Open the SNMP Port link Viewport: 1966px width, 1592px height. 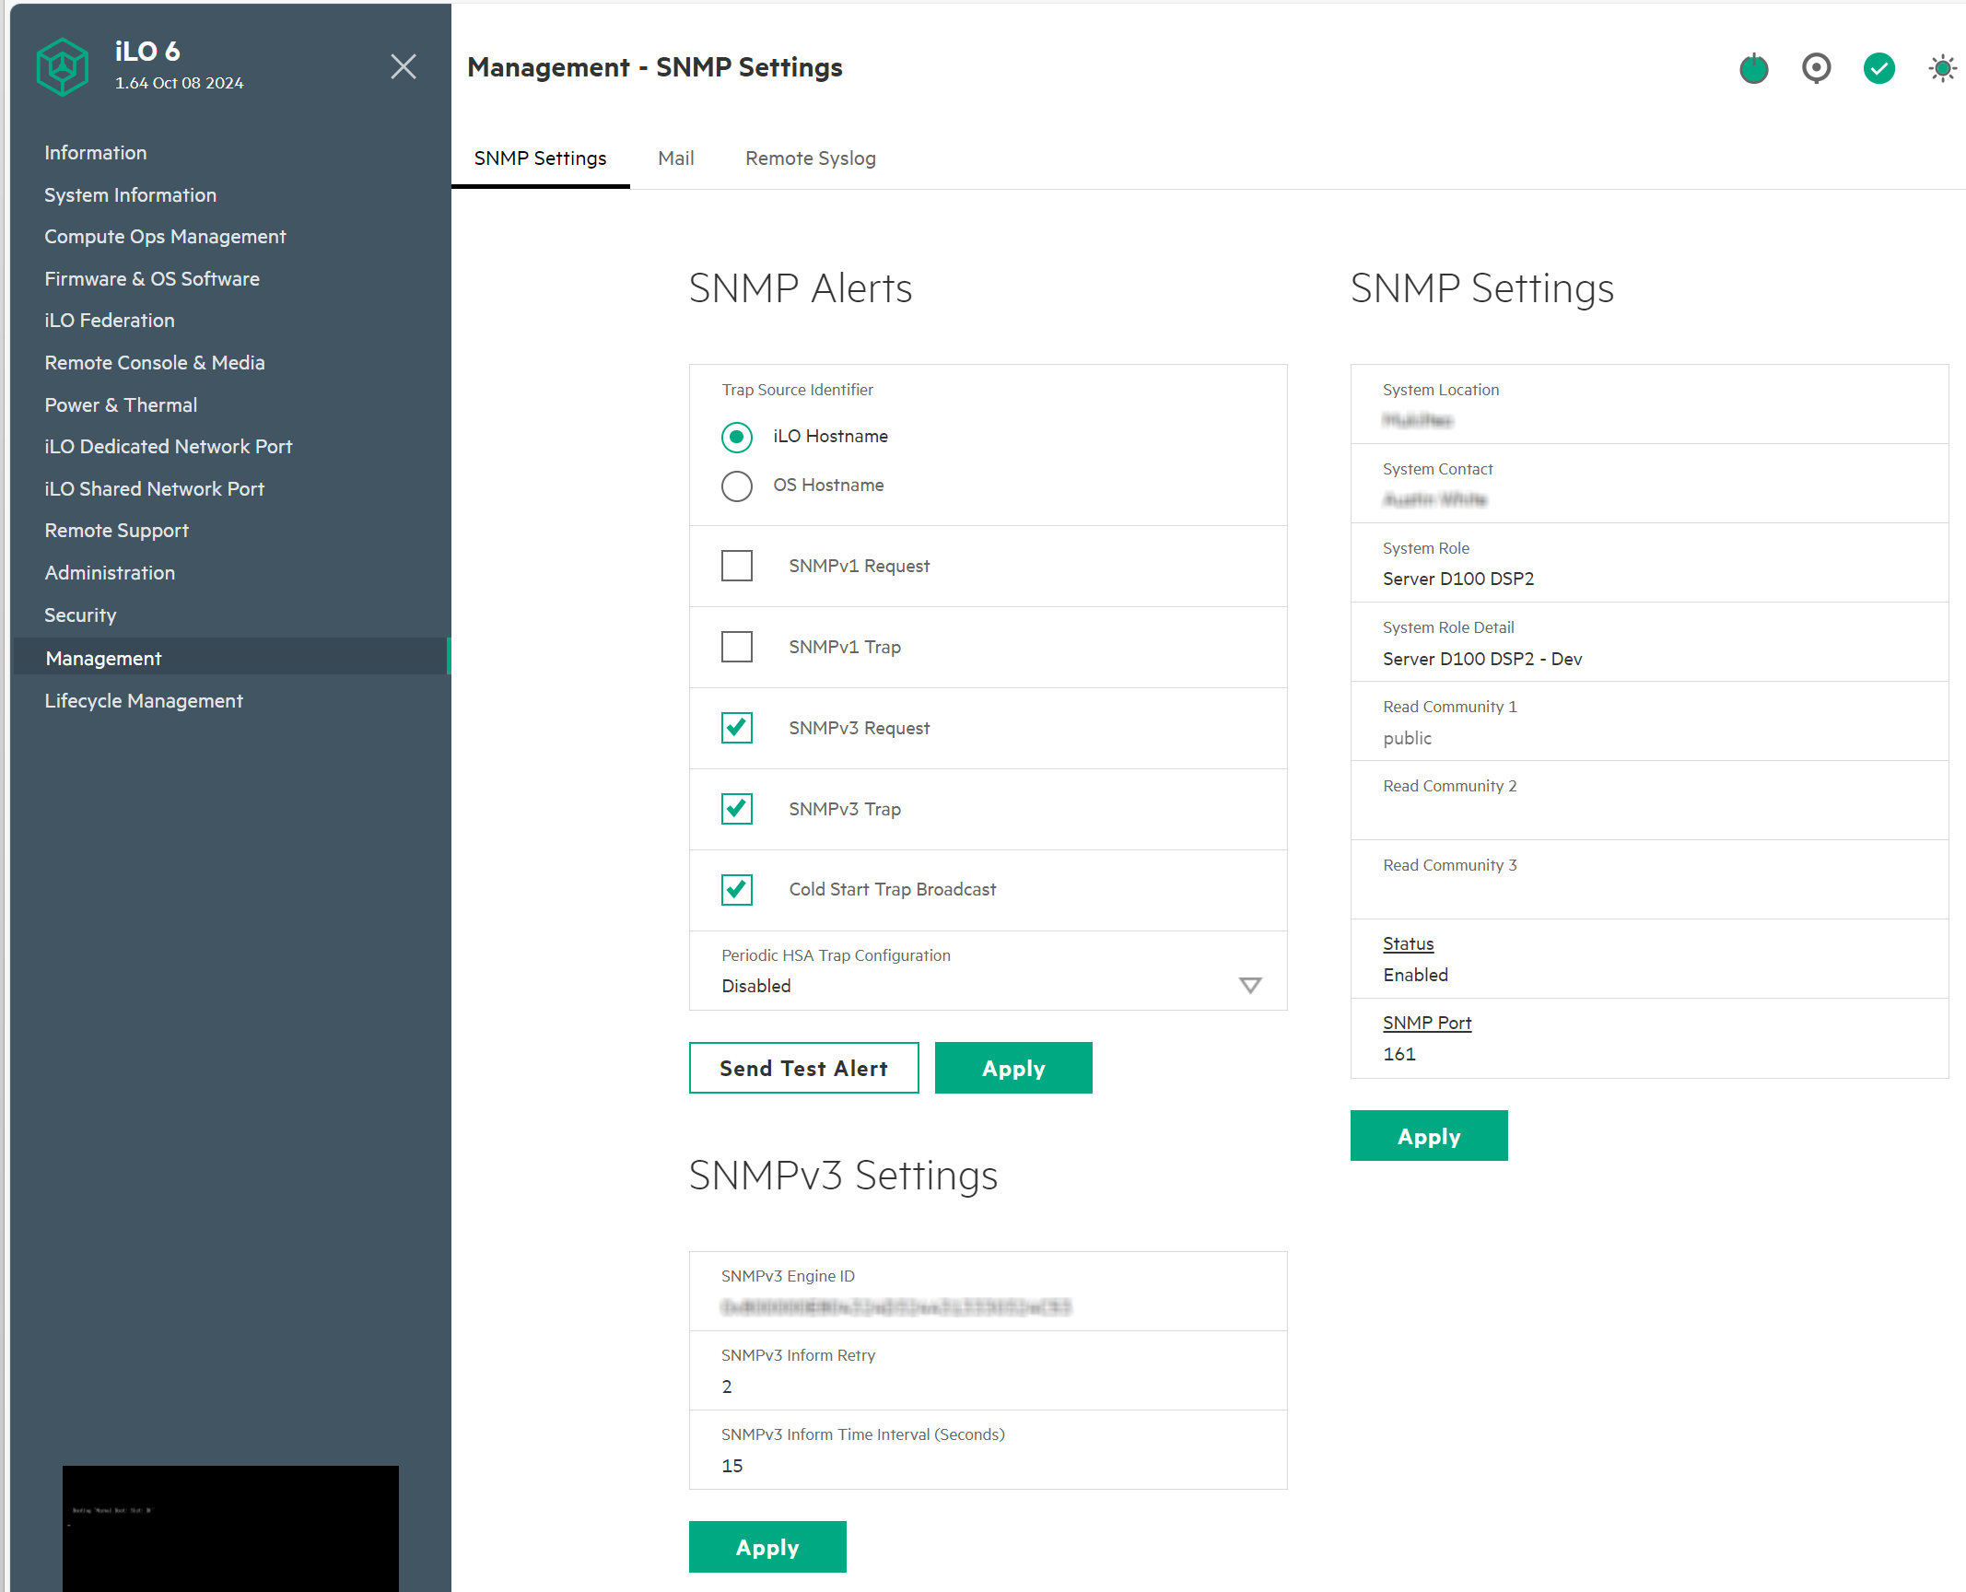pyautogui.click(x=1427, y=1024)
